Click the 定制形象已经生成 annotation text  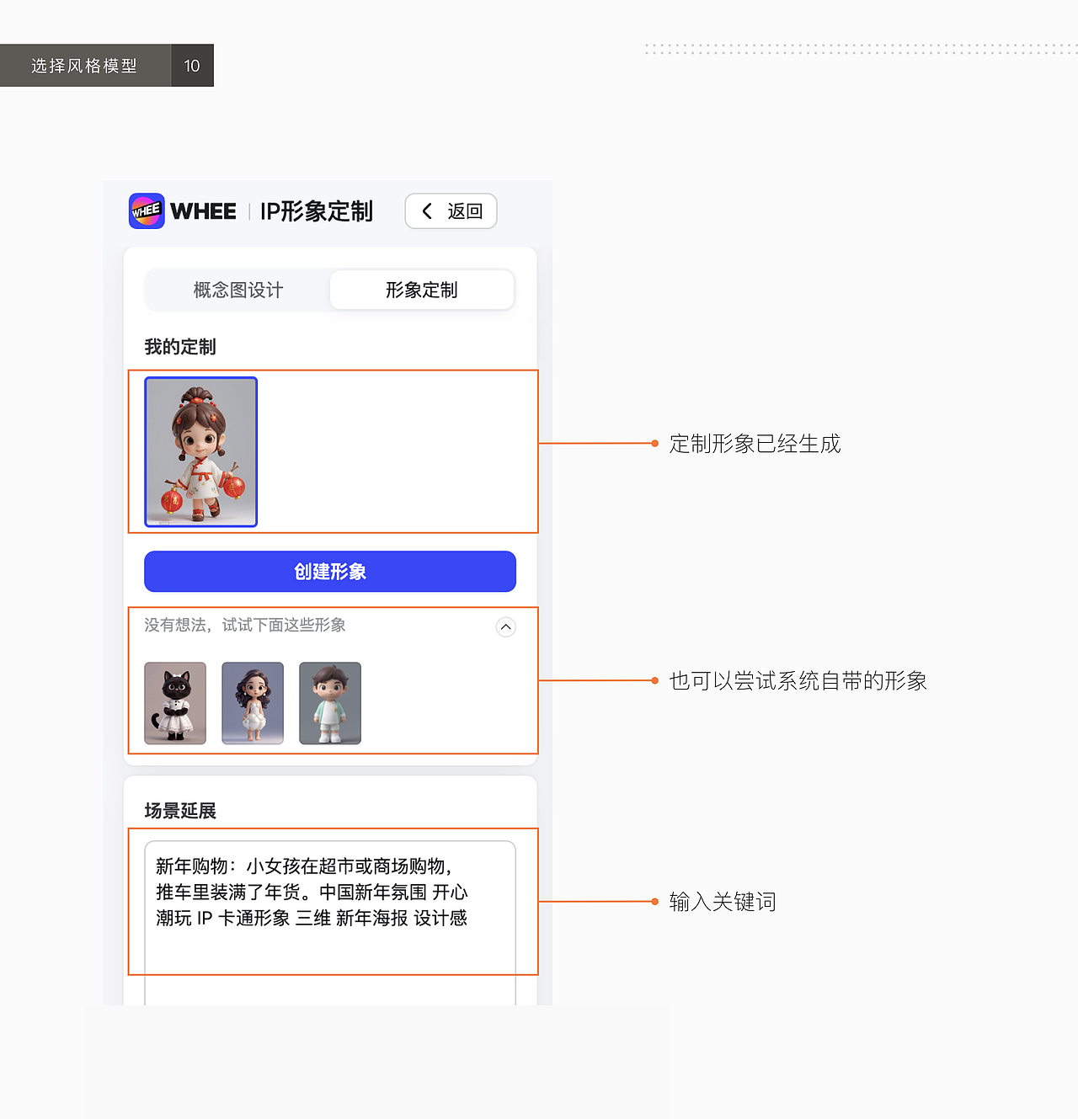click(x=755, y=444)
